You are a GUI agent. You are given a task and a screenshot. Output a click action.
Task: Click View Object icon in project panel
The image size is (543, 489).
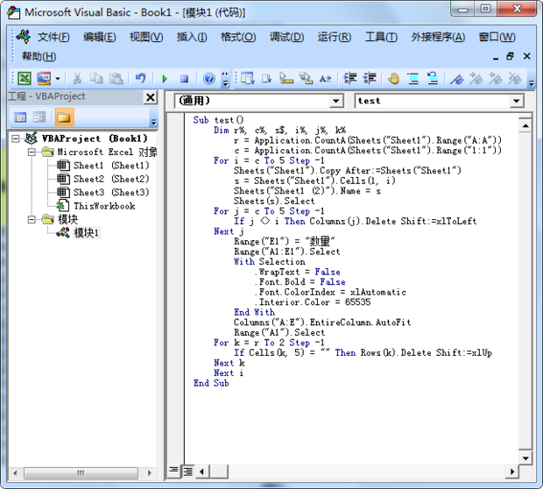click(x=39, y=117)
